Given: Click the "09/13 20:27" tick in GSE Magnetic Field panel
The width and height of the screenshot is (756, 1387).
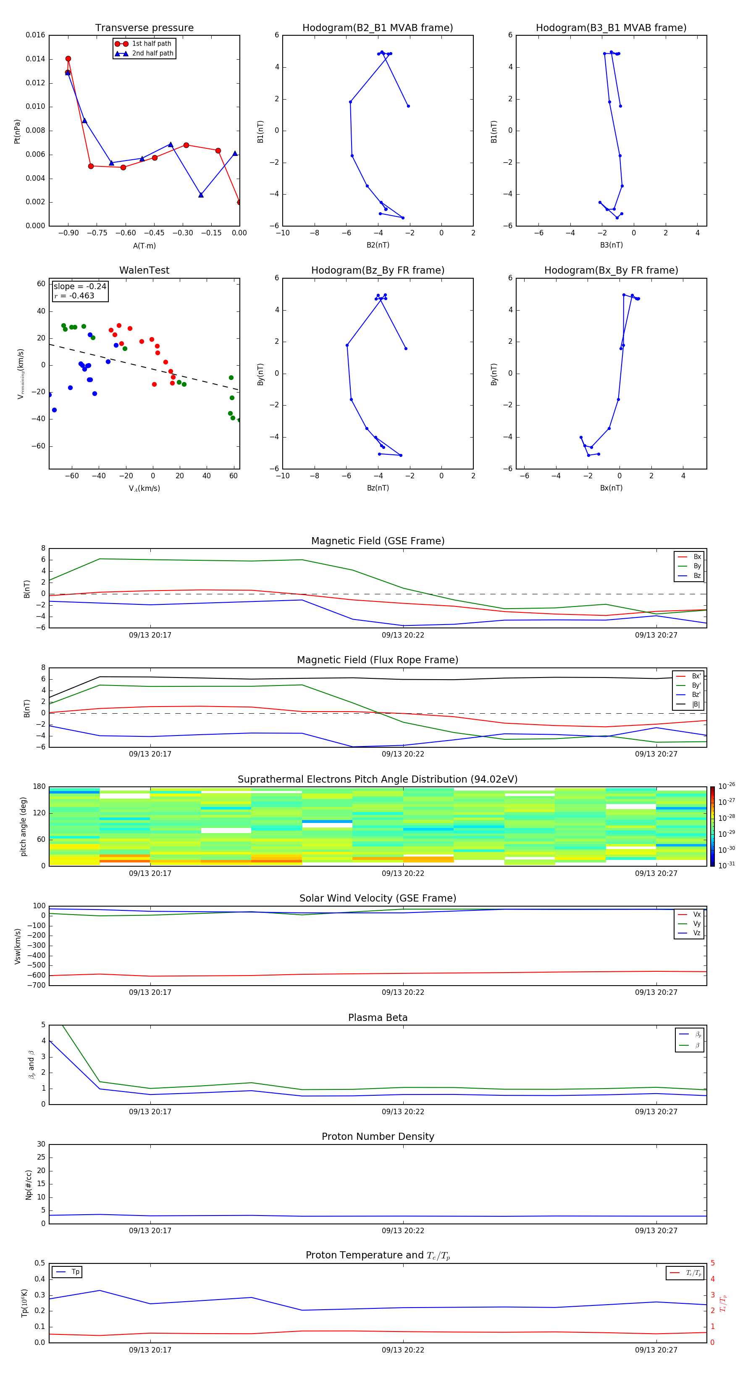Looking at the screenshot, I should (x=656, y=635).
